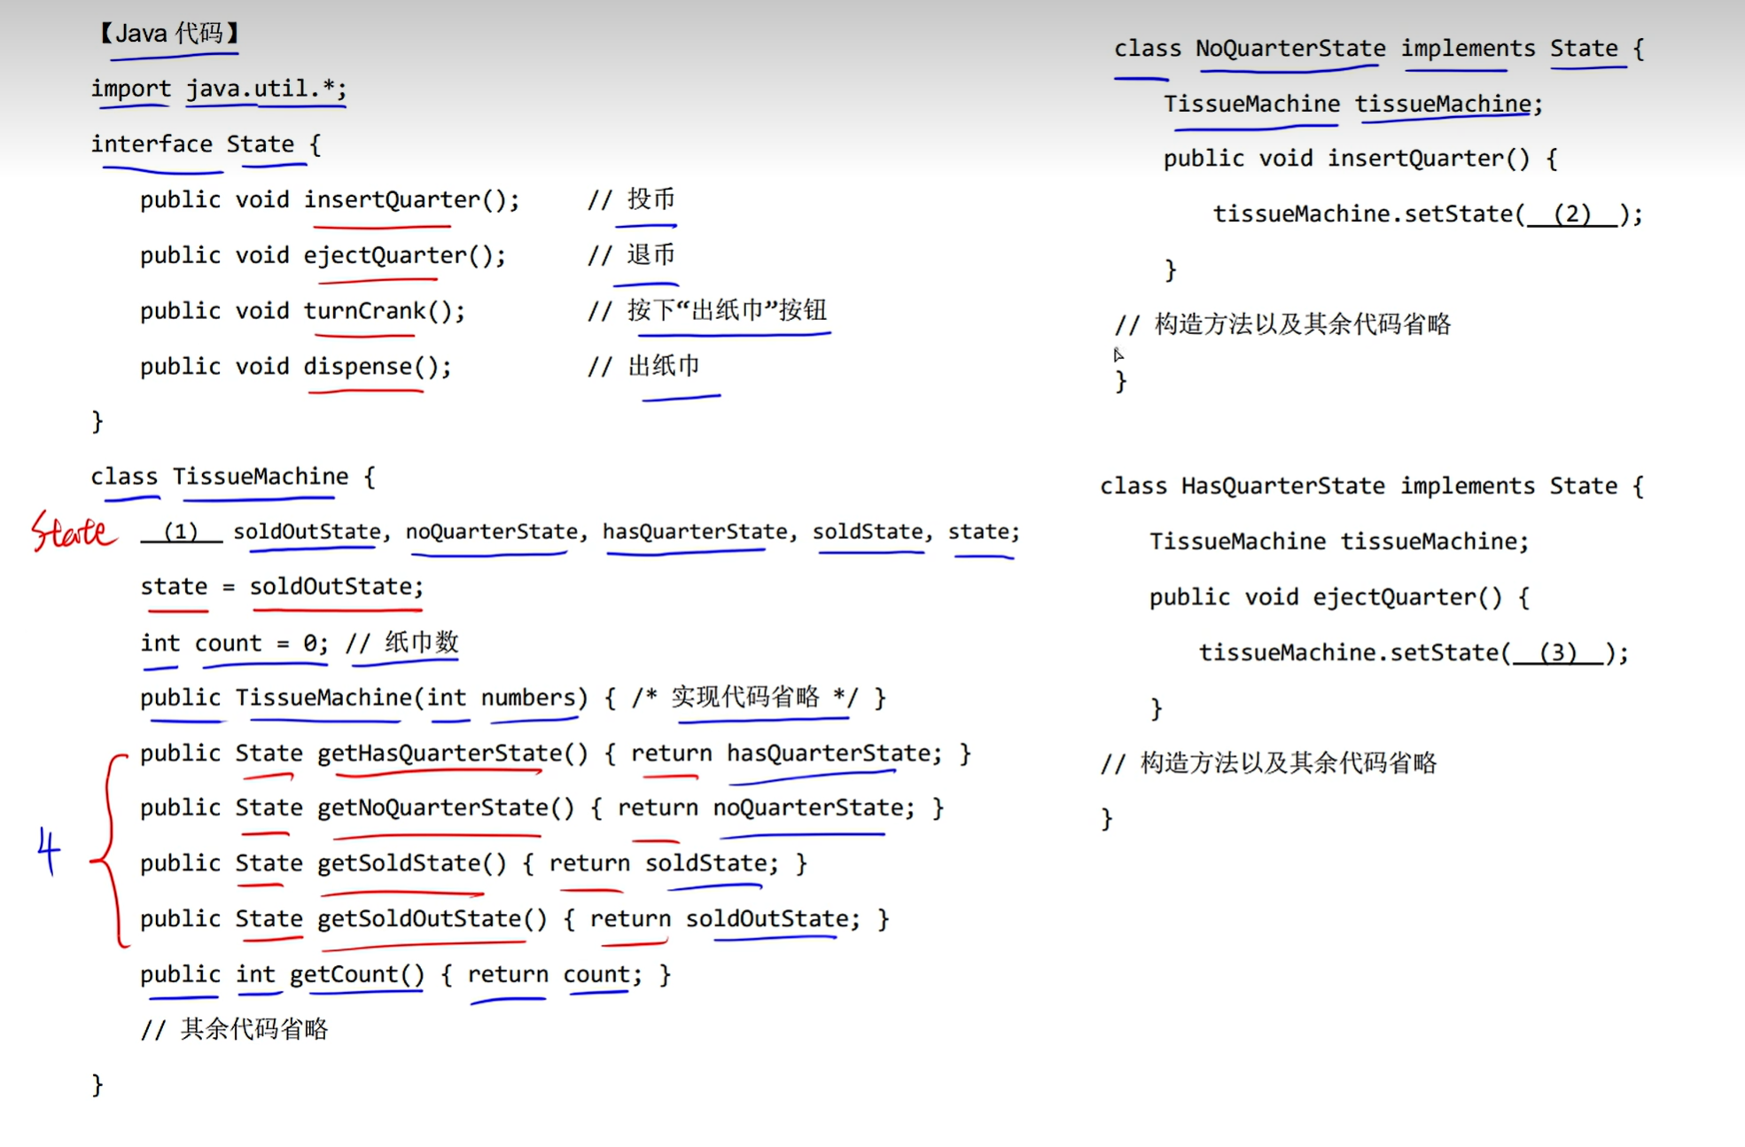1745x1147 pixels.
Task: Click 'soldState,' in the field declaration
Action: 873,532
